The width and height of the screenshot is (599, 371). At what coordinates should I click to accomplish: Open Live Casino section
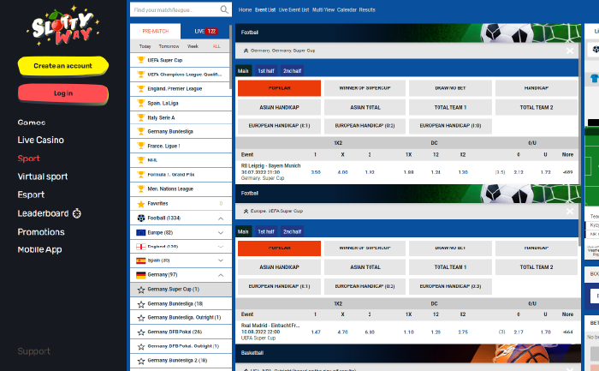pos(40,140)
